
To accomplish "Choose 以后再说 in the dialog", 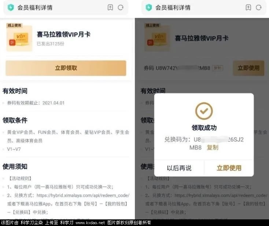I will [179, 168].
